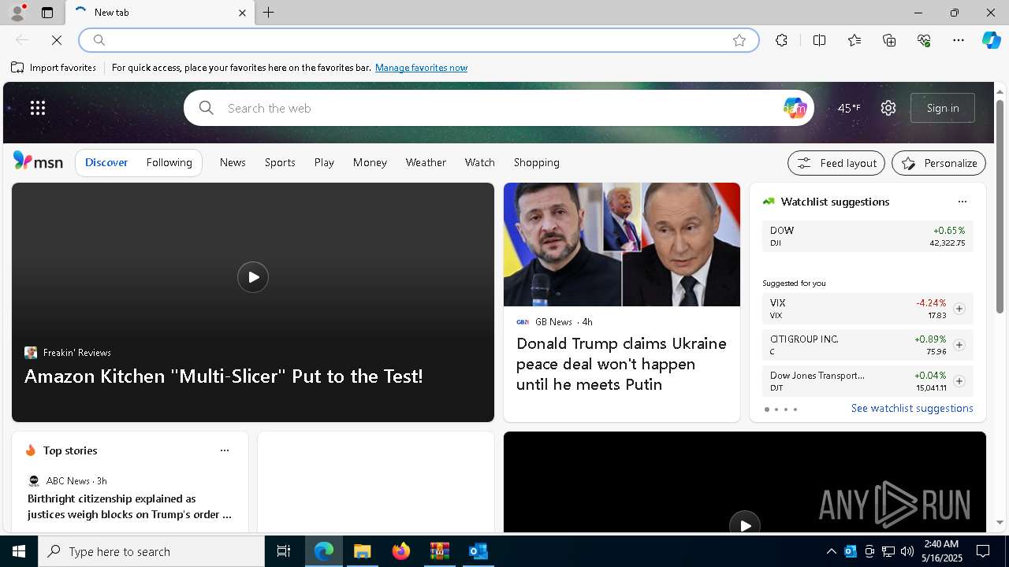Open the notification center

click(x=983, y=551)
